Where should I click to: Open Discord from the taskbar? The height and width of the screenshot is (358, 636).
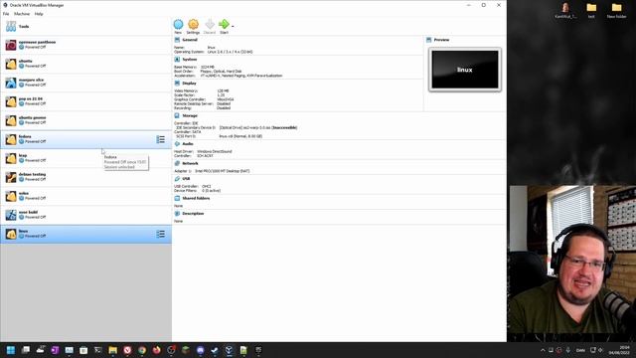click(x=201, y=350)
